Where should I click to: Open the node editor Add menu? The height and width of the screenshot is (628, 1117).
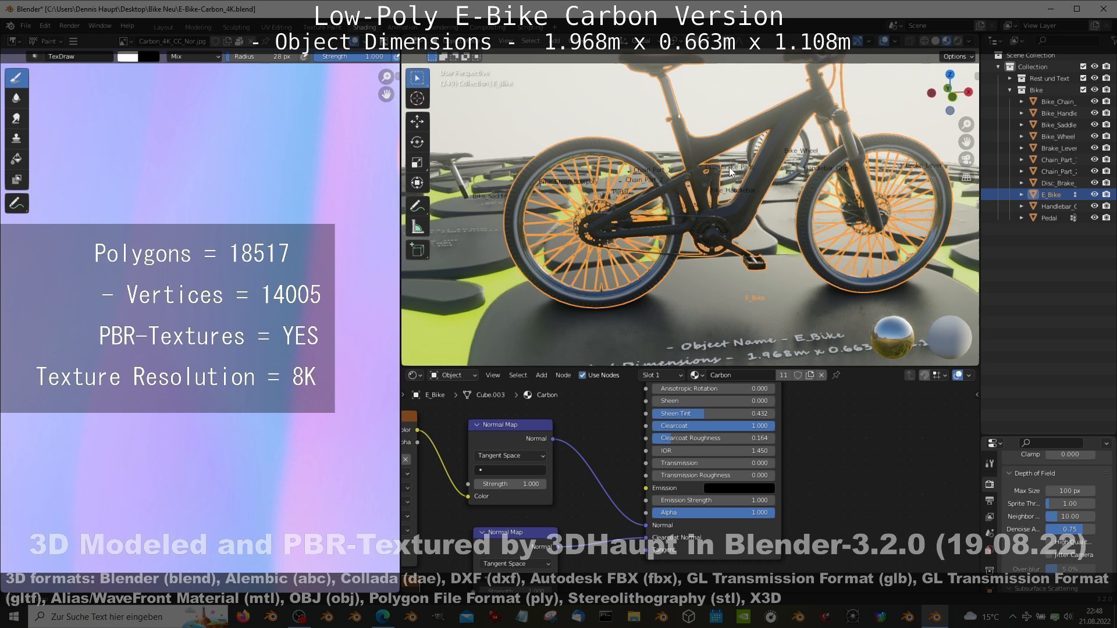click(x=541, y=375)
